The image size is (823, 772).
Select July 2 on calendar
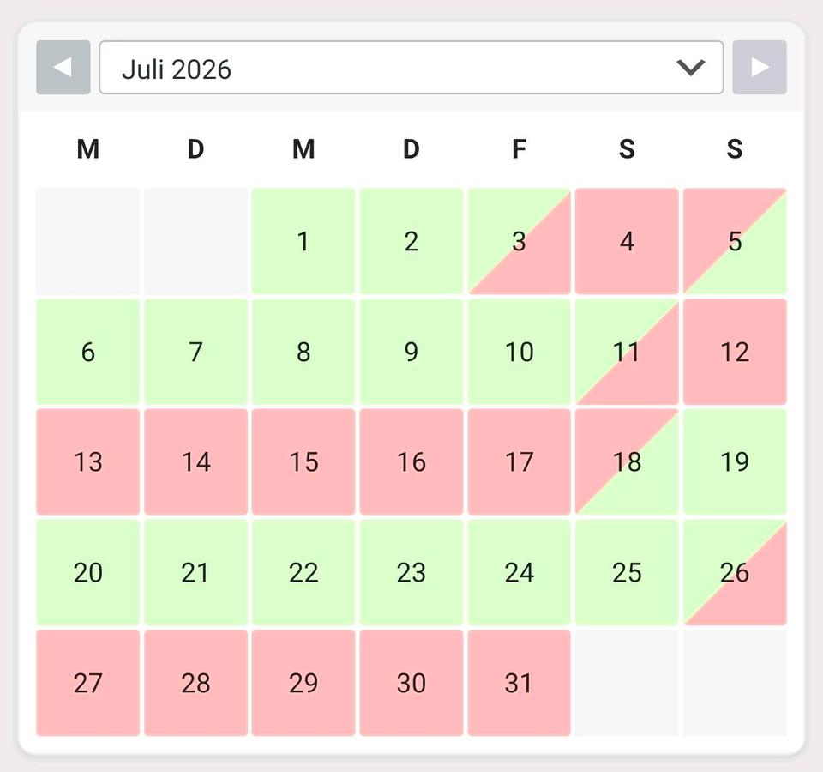point(411,242)
